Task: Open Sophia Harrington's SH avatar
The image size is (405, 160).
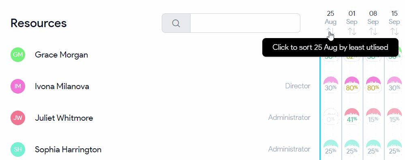Action: pyautogui.click(x=17, y=149)
